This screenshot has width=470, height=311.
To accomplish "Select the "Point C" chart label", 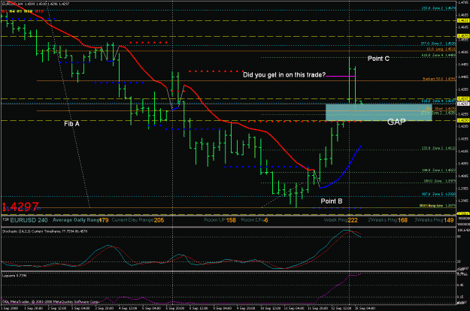I will 378,59.
